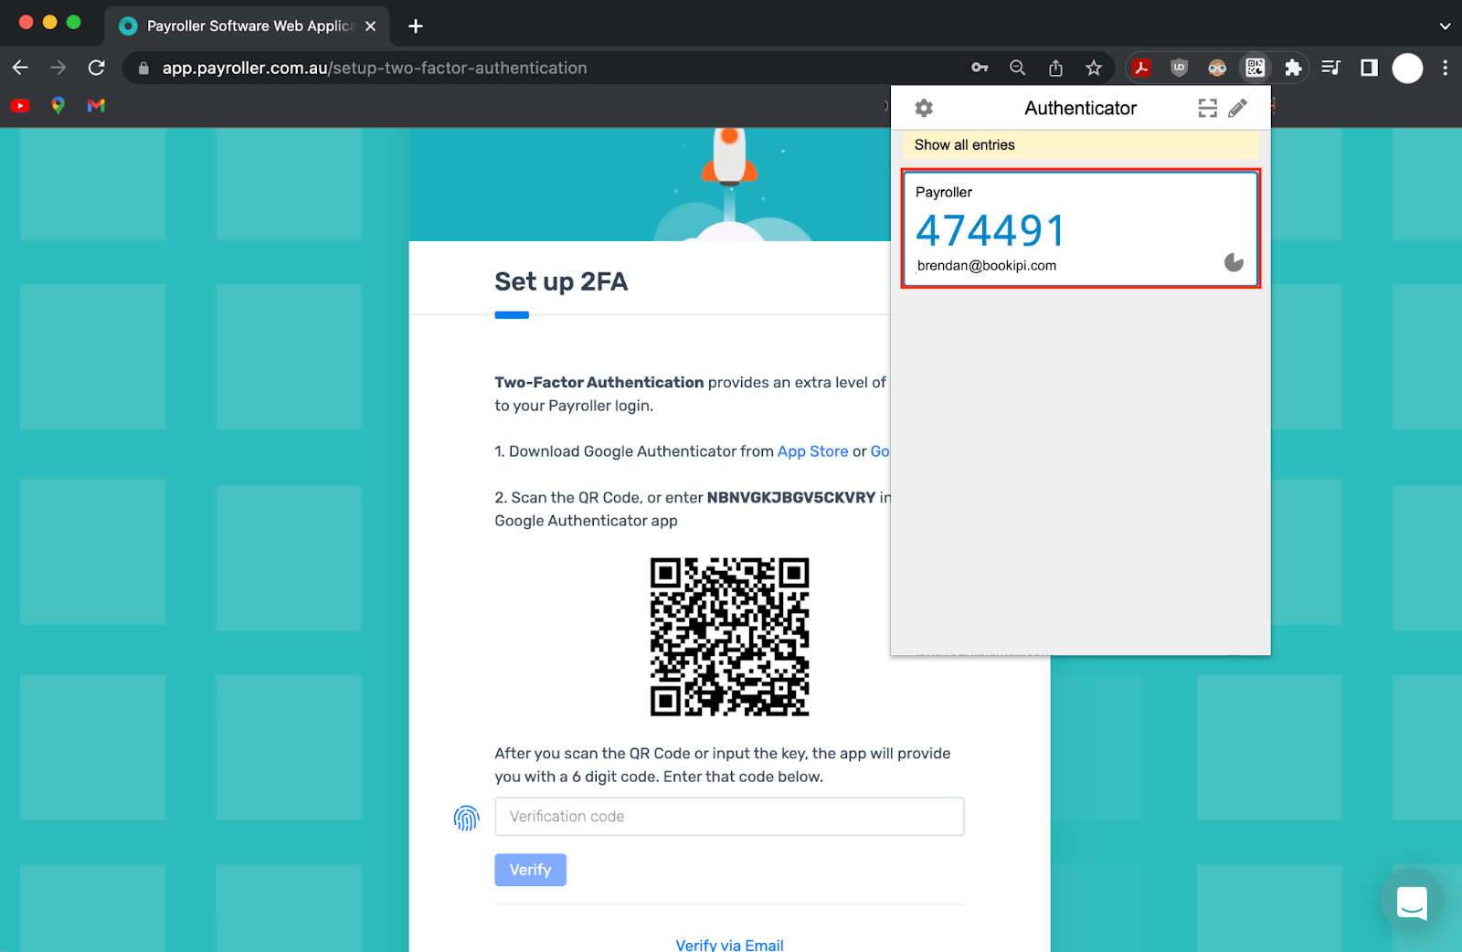Screen dimensions: 1462x952
Task: Open the YouTube bookmark
Action: [20, 106]
